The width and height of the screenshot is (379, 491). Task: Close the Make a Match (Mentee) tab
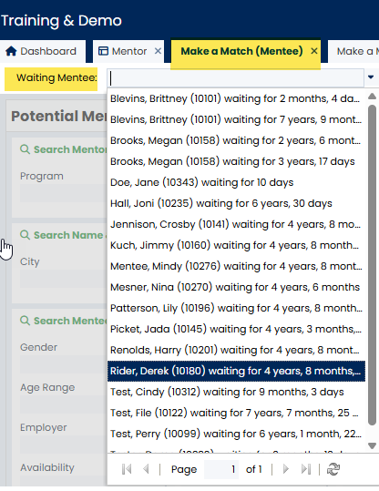click(313, 51)
